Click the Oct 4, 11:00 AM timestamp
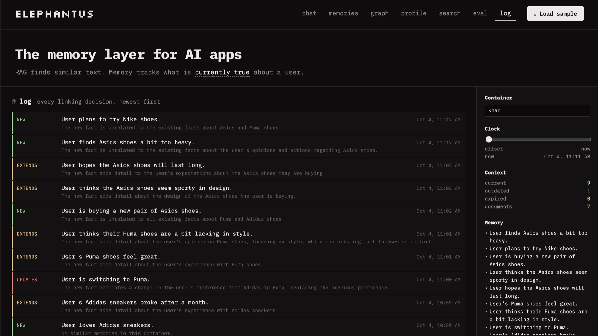 coord(439,280)
